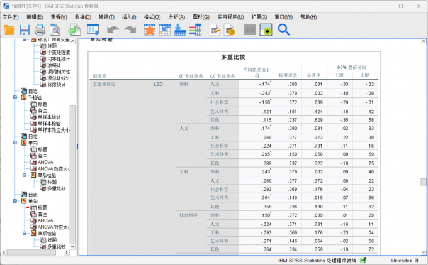Collapse the T-检验 node in the outline
The height and width of the screenshot is (265, 428).
click(x=15, y=97)
